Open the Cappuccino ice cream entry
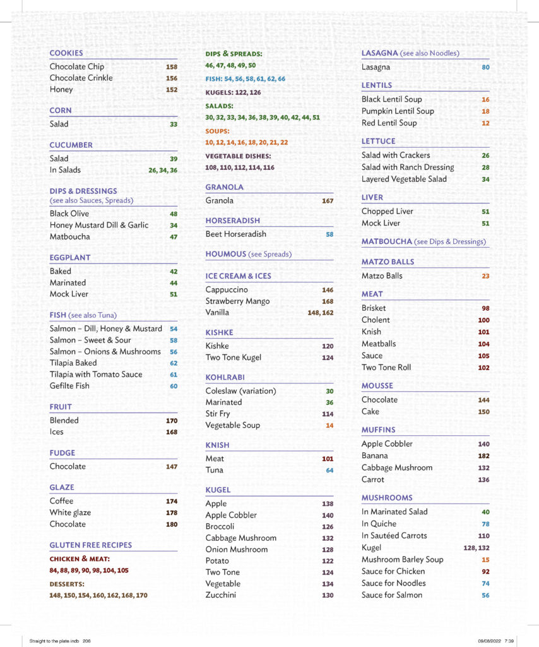This screenshot has height=647, width=539. coord(227,289)
